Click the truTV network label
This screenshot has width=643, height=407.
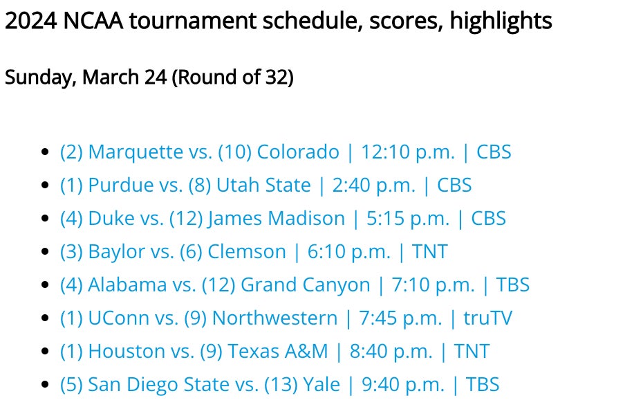tap(487, 318)
